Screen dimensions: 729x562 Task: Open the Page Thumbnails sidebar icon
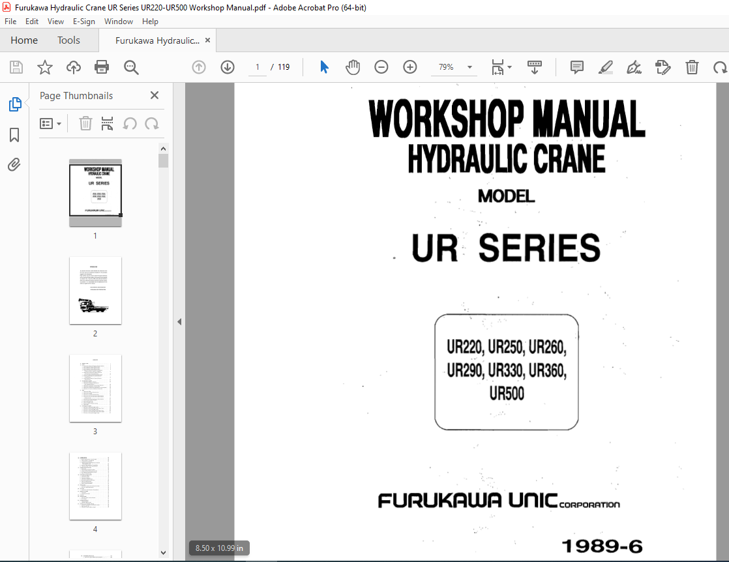pyautogui.click(x=15, y=104)
